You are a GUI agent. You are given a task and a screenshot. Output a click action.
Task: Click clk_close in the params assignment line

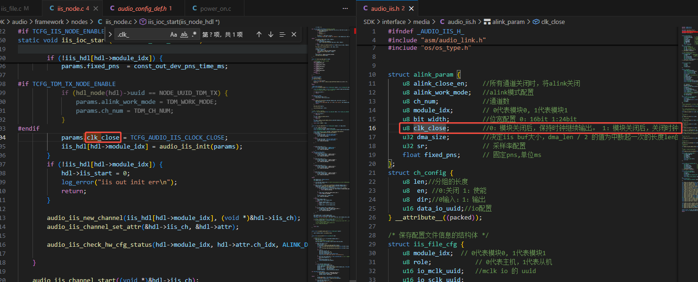pyautogui.click(x=103, y=137)
